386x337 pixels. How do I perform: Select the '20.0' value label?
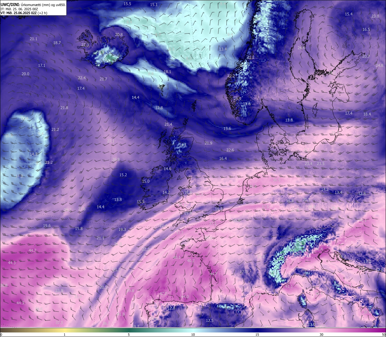pos(25,74)
